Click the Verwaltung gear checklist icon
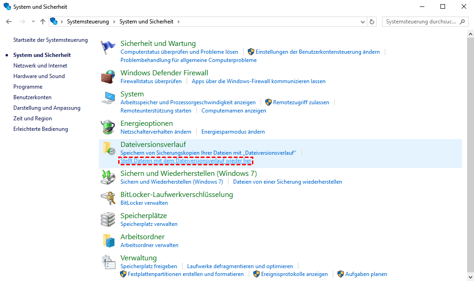Image resolution: width=474 pixels, height=281 pixels. coord(108,262)
